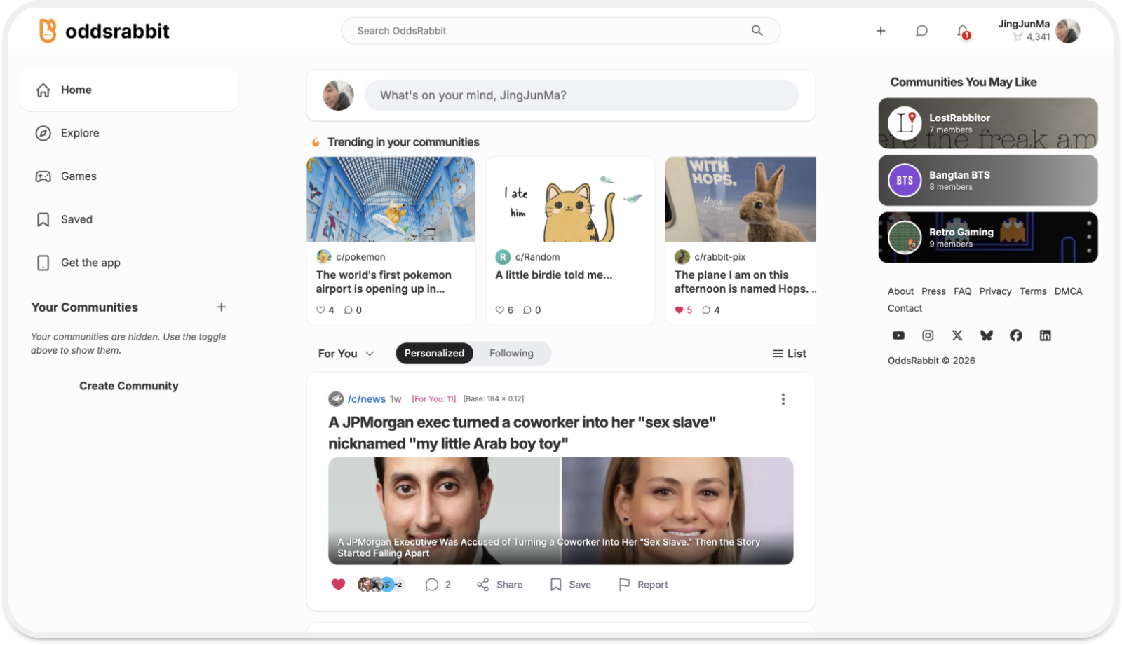Unlike the JPMorgan news post
Image resolution: width=1122 pixels, height=645 pixels.
coord(339,584)
